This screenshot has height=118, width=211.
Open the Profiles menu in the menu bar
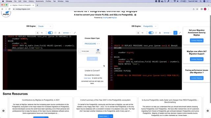point(48,1)
